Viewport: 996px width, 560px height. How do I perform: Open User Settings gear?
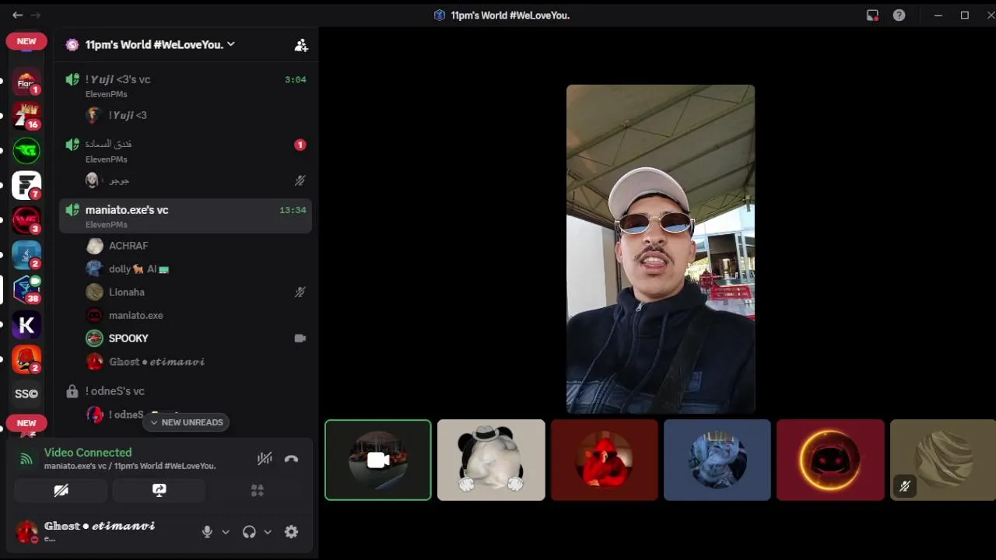click(x=291, y=532)
